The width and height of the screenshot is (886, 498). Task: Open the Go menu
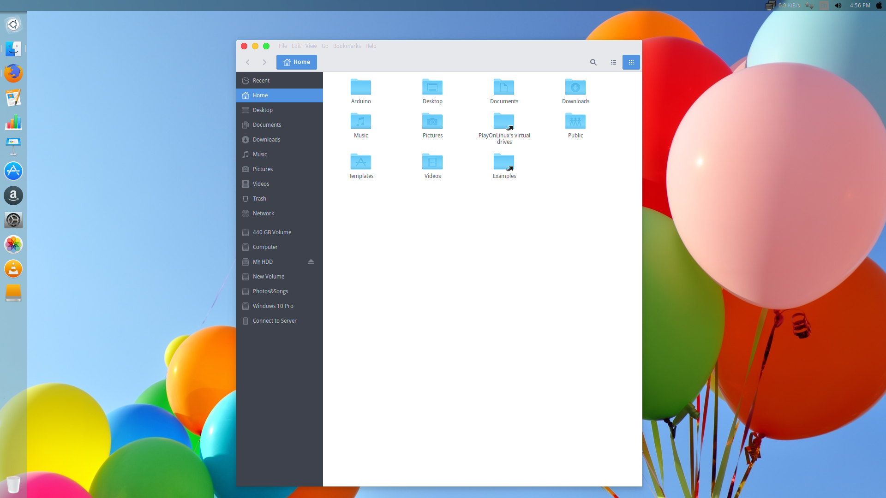point(325,46)
